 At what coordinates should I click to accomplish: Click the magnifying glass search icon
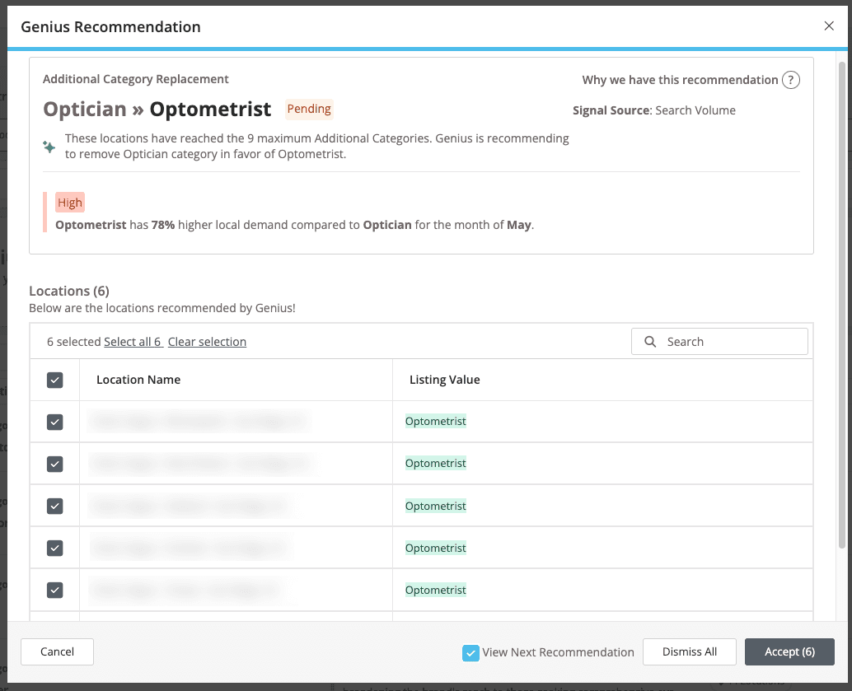click(650, 341)
